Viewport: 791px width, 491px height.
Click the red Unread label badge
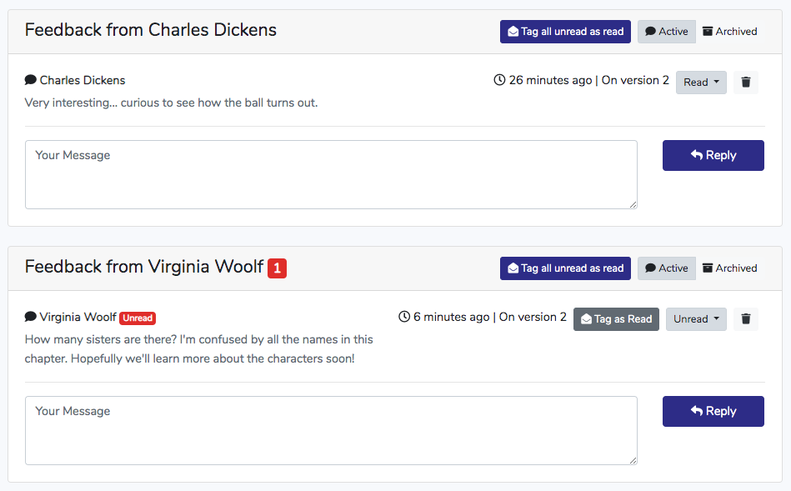(138, 318)
